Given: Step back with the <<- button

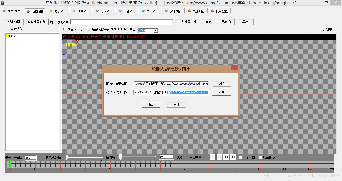Looking at the screenshot, I should 219,157.
